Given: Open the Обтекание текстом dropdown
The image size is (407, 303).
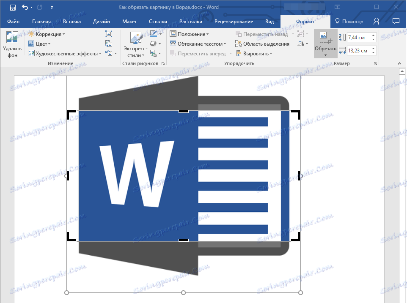Looking at the screenshot, I should [198, 44].
